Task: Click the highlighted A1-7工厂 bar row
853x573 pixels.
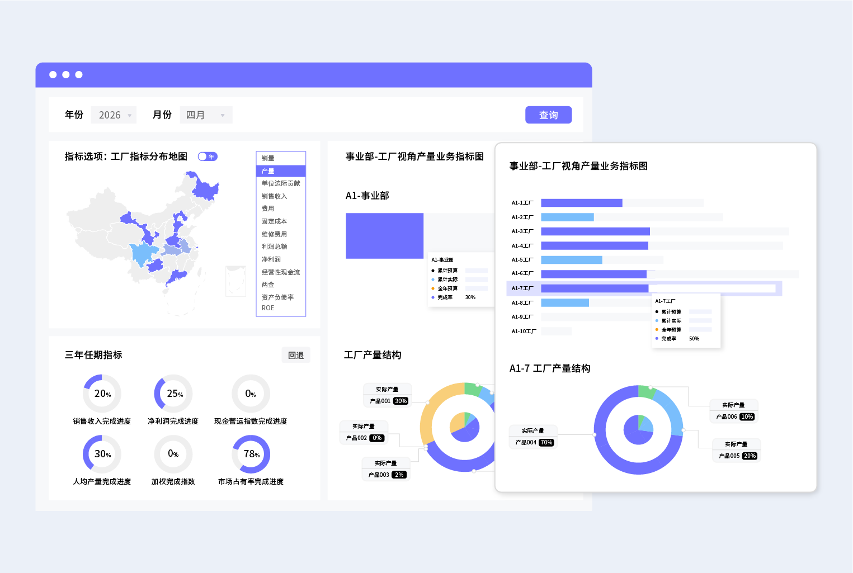Action: pyautogui.click(x=644, y=288)
